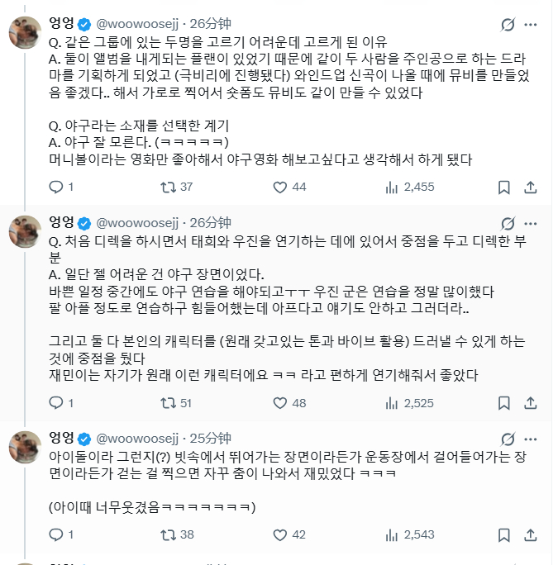558x565 pixels.
Task: Open more options menu on first tweet
Action: [x=530, y=25]
